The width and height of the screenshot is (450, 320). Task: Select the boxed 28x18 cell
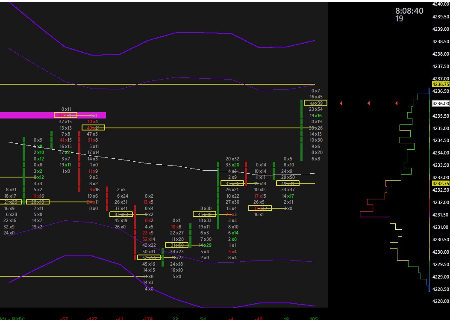pos(38,201)
